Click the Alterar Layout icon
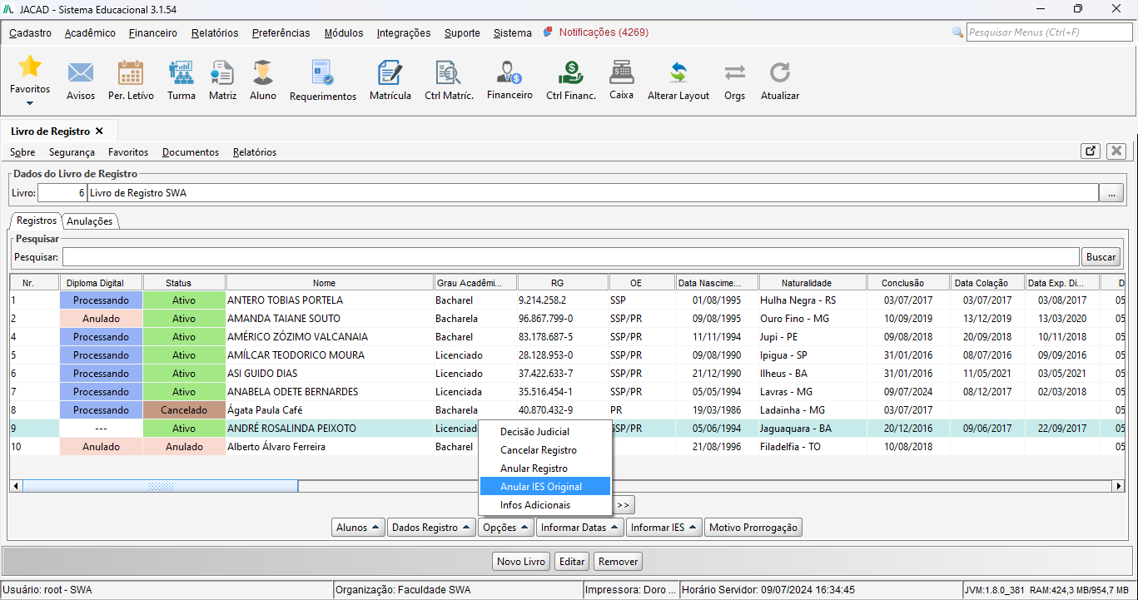Image resolution: width=1138 pixels, height=600 pixels. [x=678, y=73]
